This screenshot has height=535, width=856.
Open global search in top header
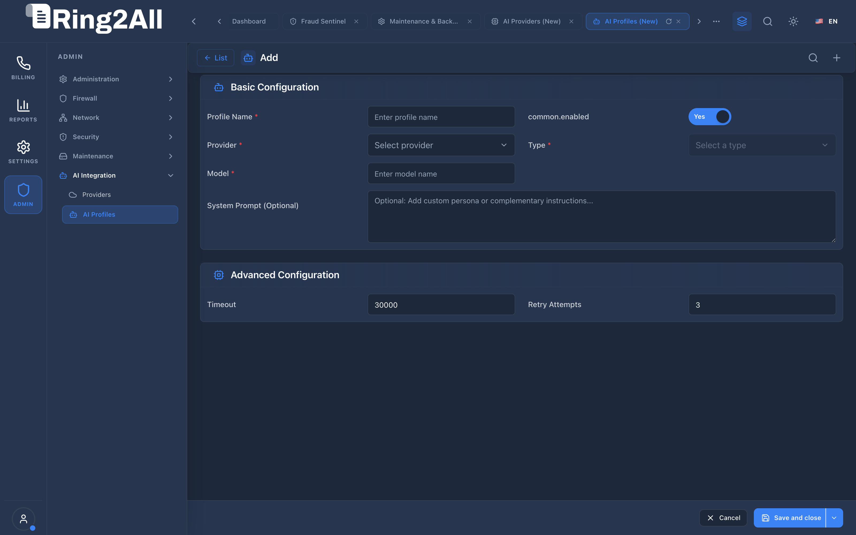(x=767, y=21)
